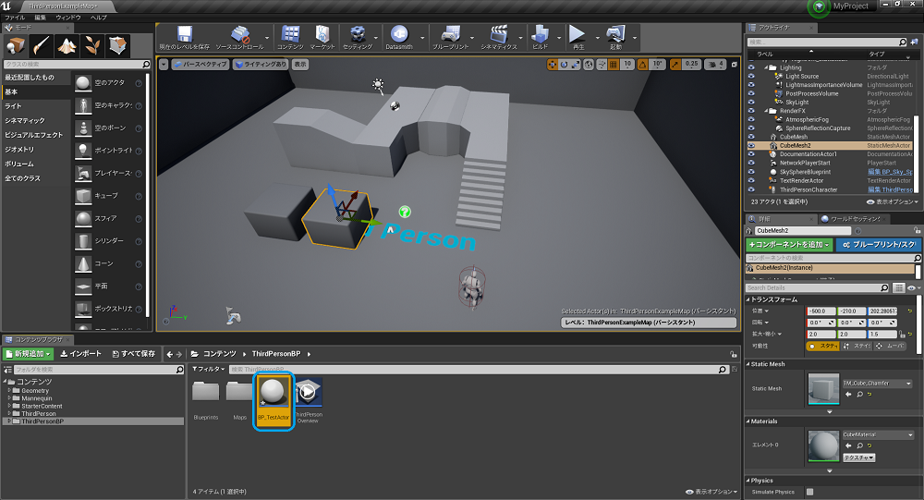This screenshot has height=500, width=924.
Task: Select the rotate gizmo tool in viewport
Action: click(x=564, y=65)
